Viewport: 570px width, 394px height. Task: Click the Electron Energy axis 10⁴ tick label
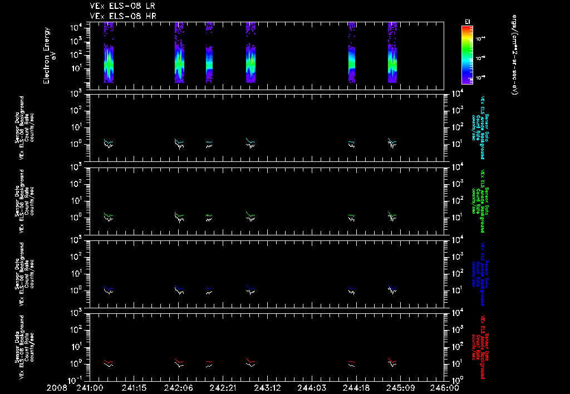tap(76, 28)
